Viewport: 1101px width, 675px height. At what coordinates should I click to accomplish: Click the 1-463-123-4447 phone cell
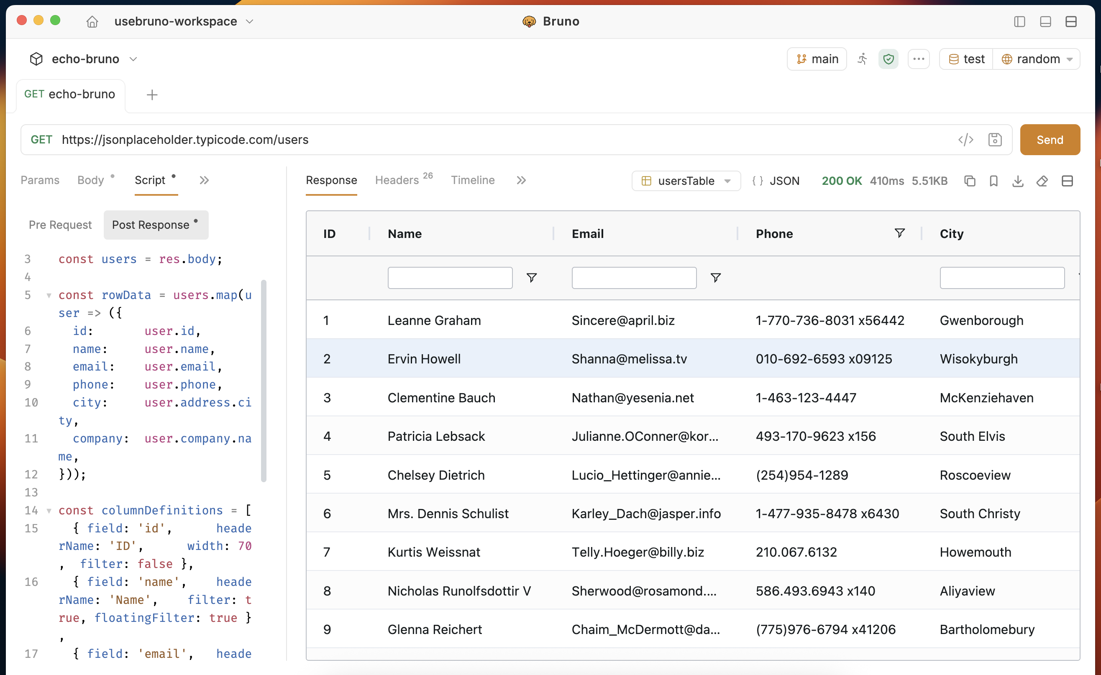click(806, 398)
